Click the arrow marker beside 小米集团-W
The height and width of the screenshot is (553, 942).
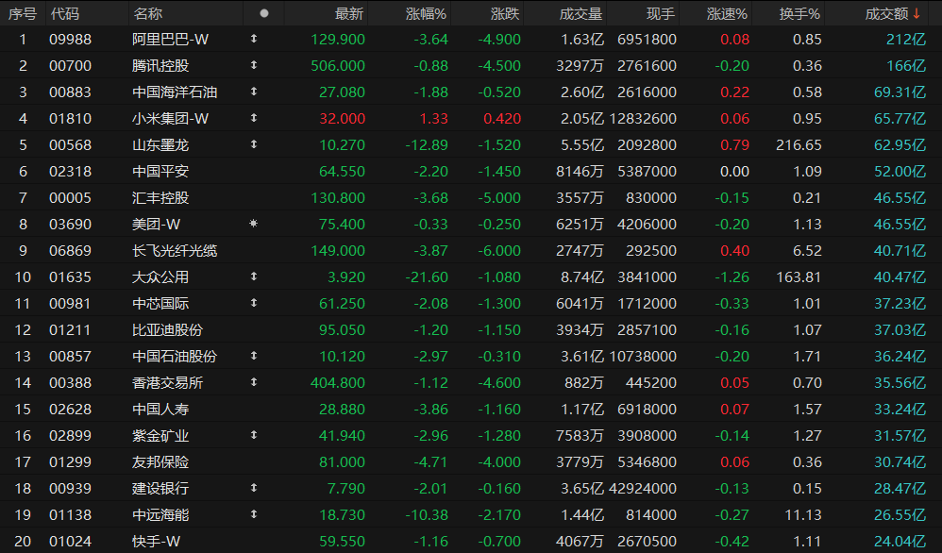point(253,119)
